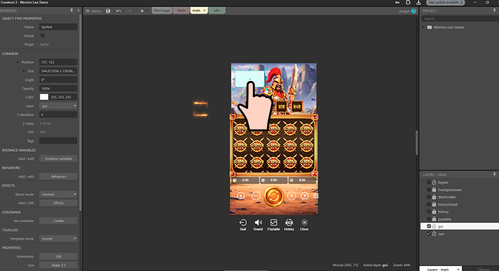Show the bigwin layer via checkbox
This screenshot has height=271, width=499.
429,182
